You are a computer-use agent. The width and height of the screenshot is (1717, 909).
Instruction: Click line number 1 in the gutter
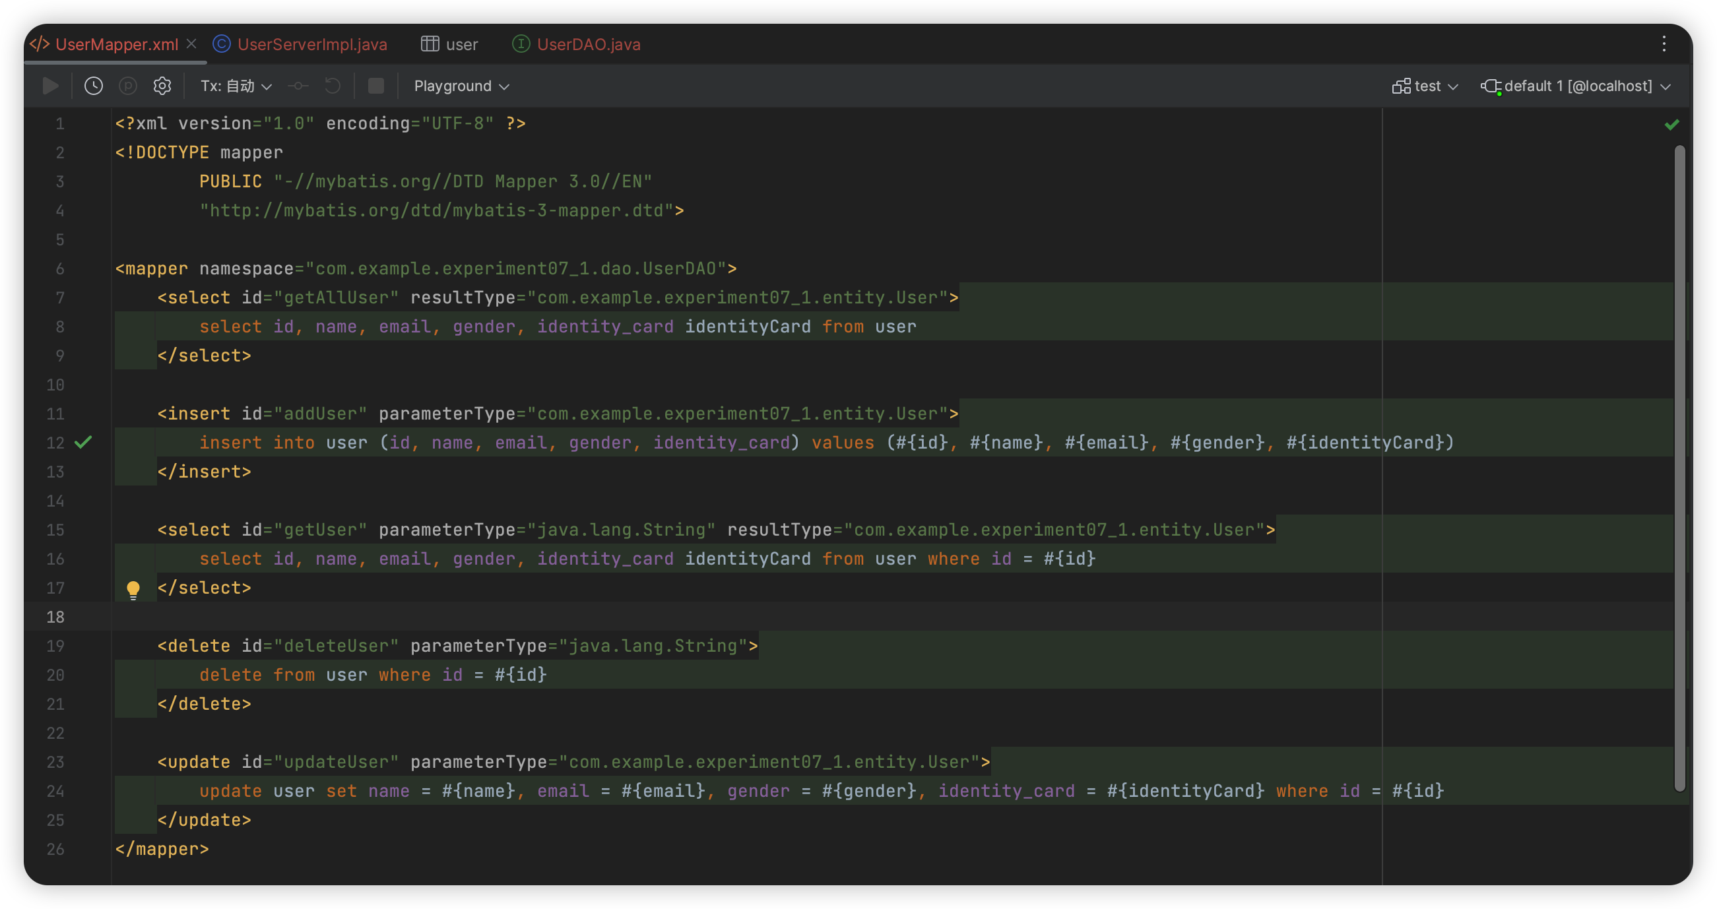click(60, 123)
